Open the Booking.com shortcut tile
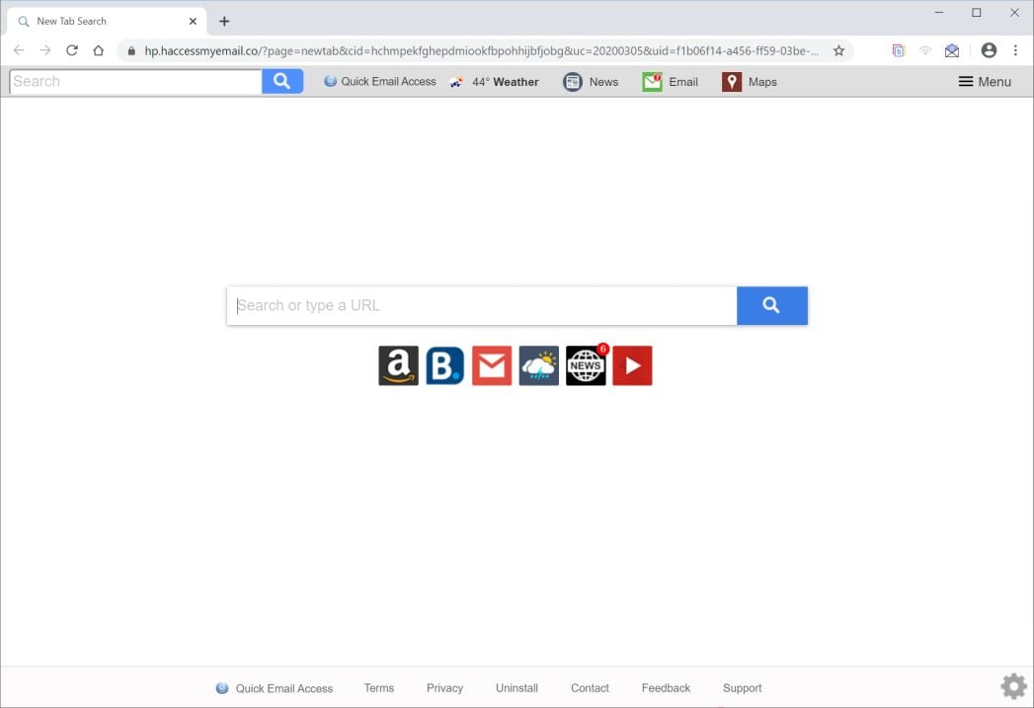The width and height of the screenshot is (1034, 708). (445, 366)
